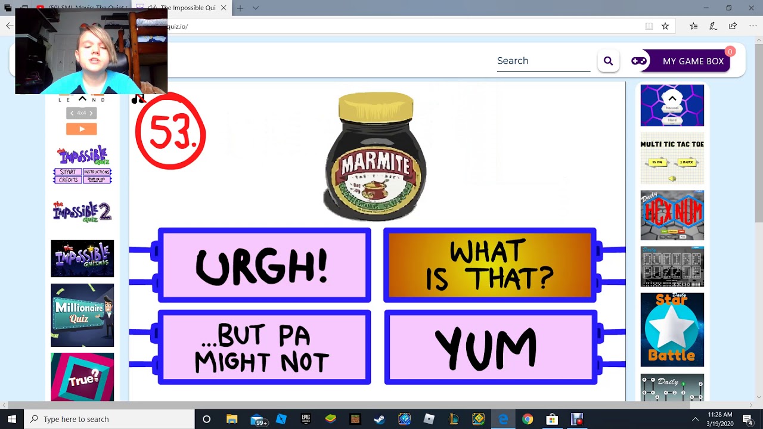Open the tab list dropdown chevron
The width and height of the screenshot is (763, 429).
pyautogui.click(x=256, y=8)
